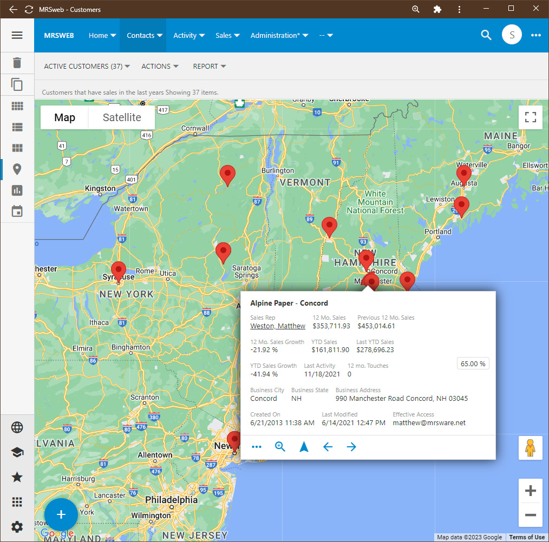Open the REPORT dropdown

209,66
